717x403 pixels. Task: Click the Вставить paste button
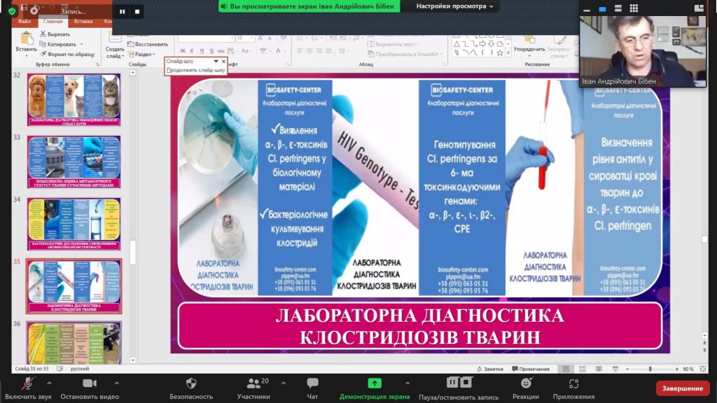click(26, 43)
